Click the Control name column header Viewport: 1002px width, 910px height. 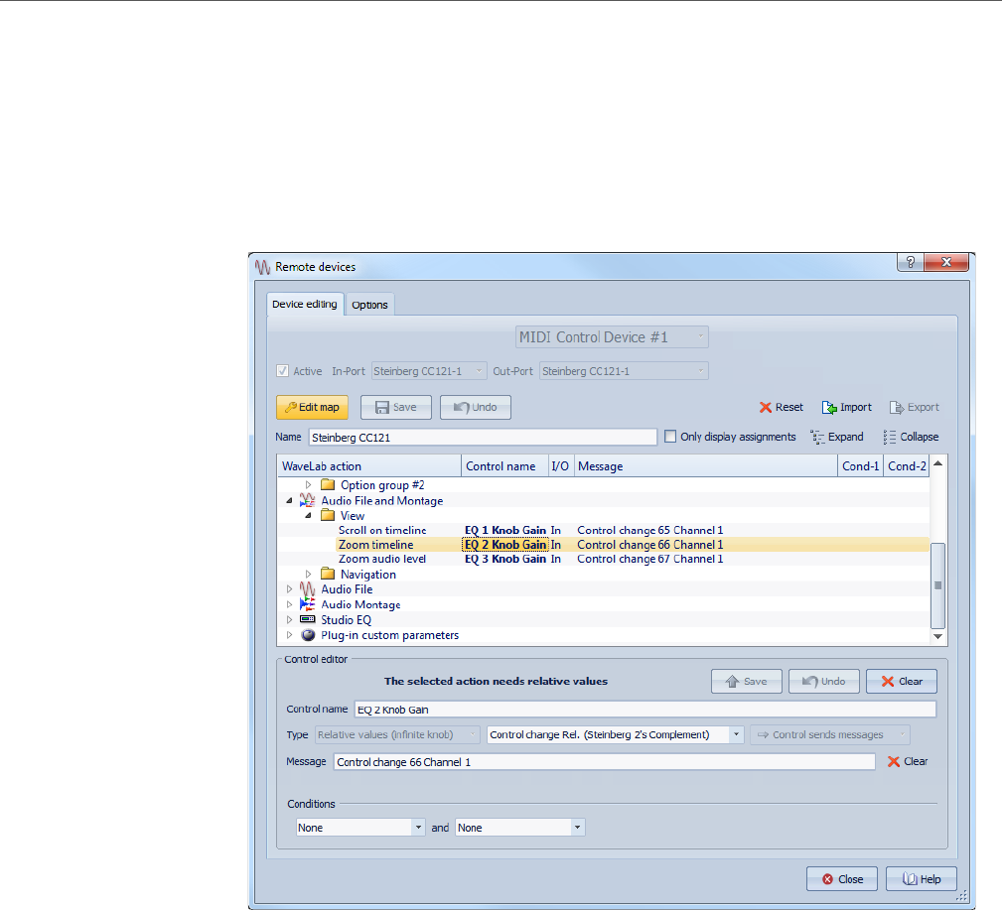click(504, 466)
